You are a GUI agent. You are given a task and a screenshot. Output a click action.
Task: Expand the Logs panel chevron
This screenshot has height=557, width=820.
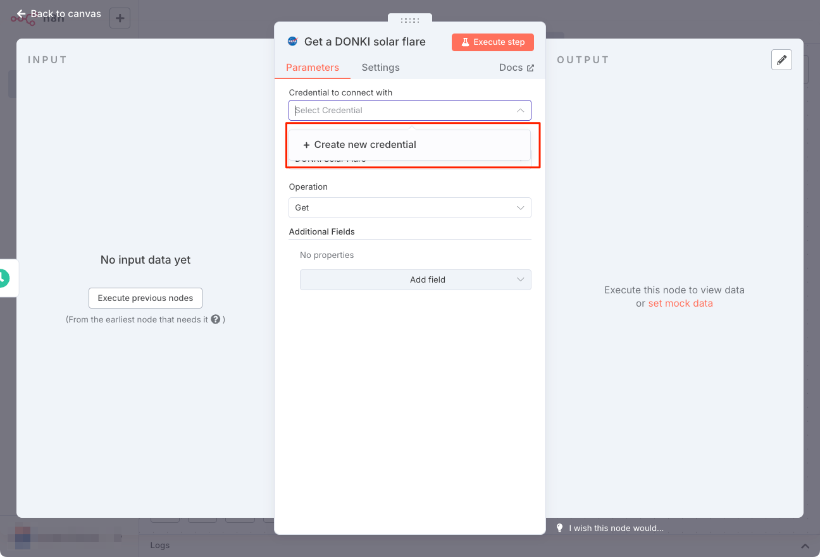[805, 546]
